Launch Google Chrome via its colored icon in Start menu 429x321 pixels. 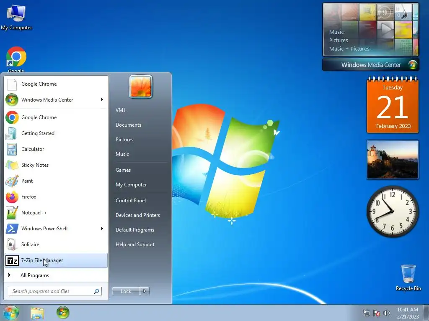pos(12,117)
